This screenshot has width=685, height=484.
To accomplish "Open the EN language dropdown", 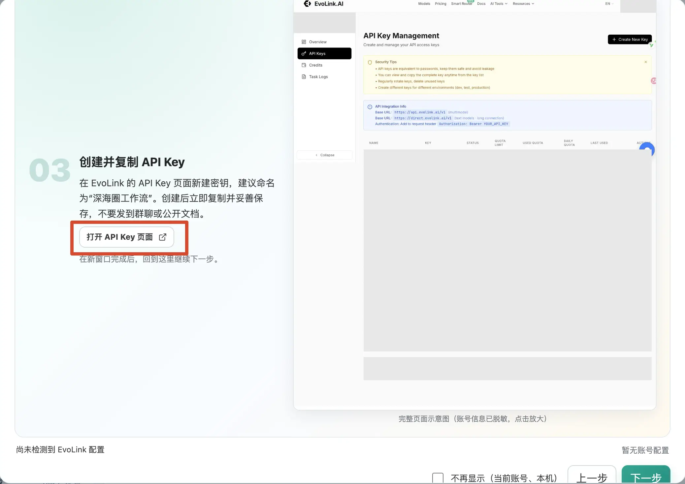I will point(609,4).
